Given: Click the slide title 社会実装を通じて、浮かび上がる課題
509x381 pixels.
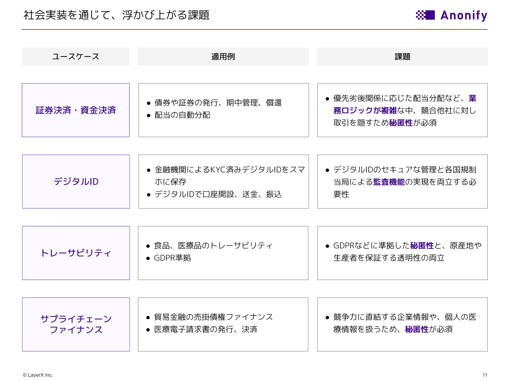Looking at the screenshot, I should [x=117, y=15].
